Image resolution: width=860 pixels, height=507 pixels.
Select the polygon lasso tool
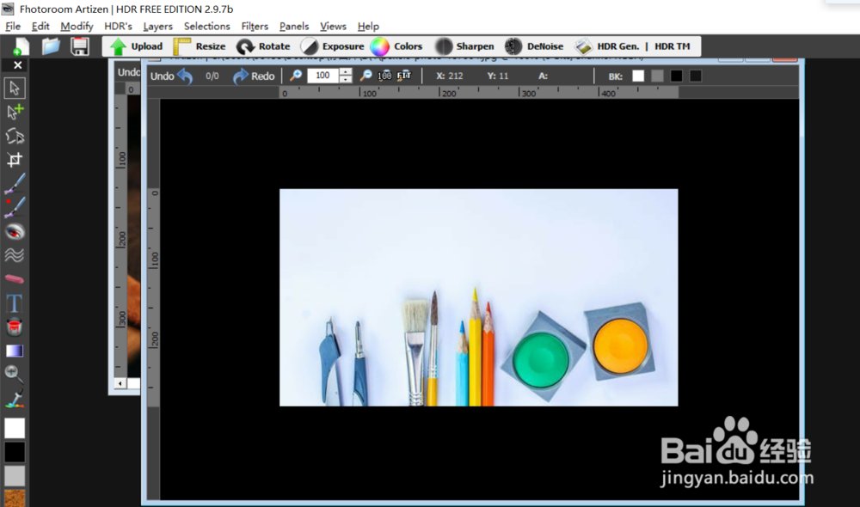coord(15,136)
